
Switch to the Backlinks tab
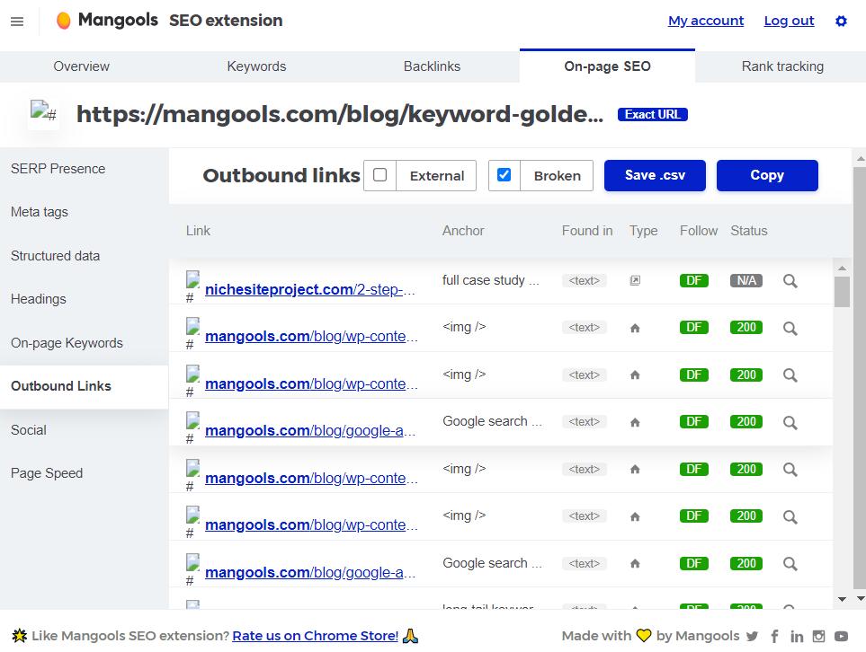[x=432, y=66]
